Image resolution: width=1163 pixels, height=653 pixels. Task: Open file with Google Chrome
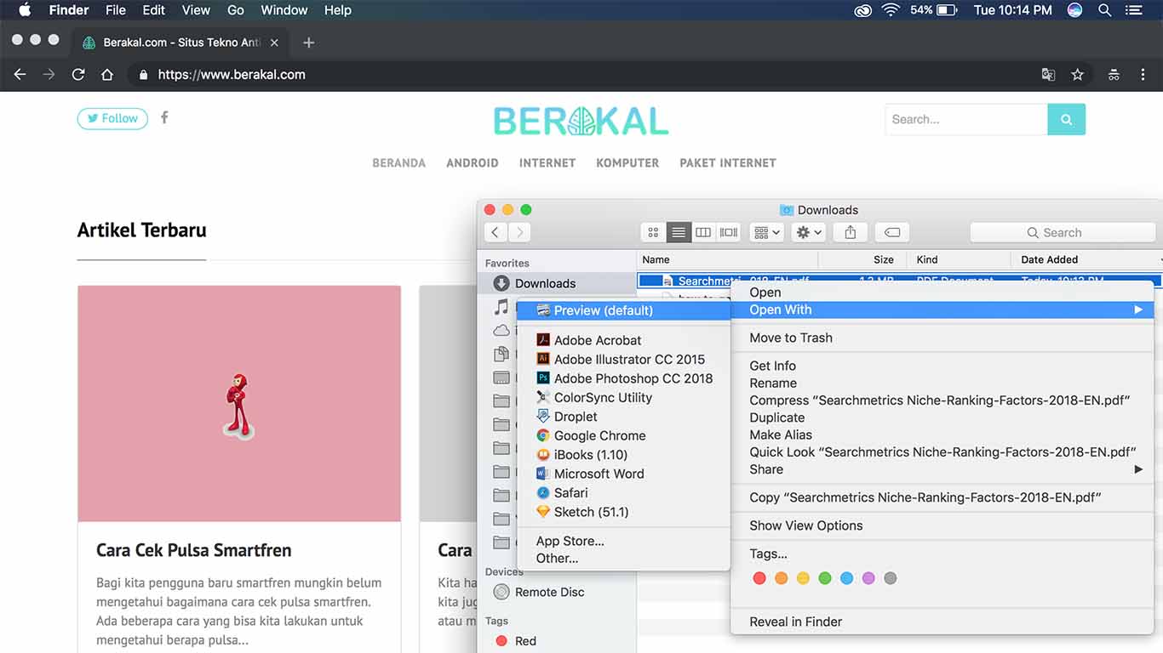[x=591, y=435]
